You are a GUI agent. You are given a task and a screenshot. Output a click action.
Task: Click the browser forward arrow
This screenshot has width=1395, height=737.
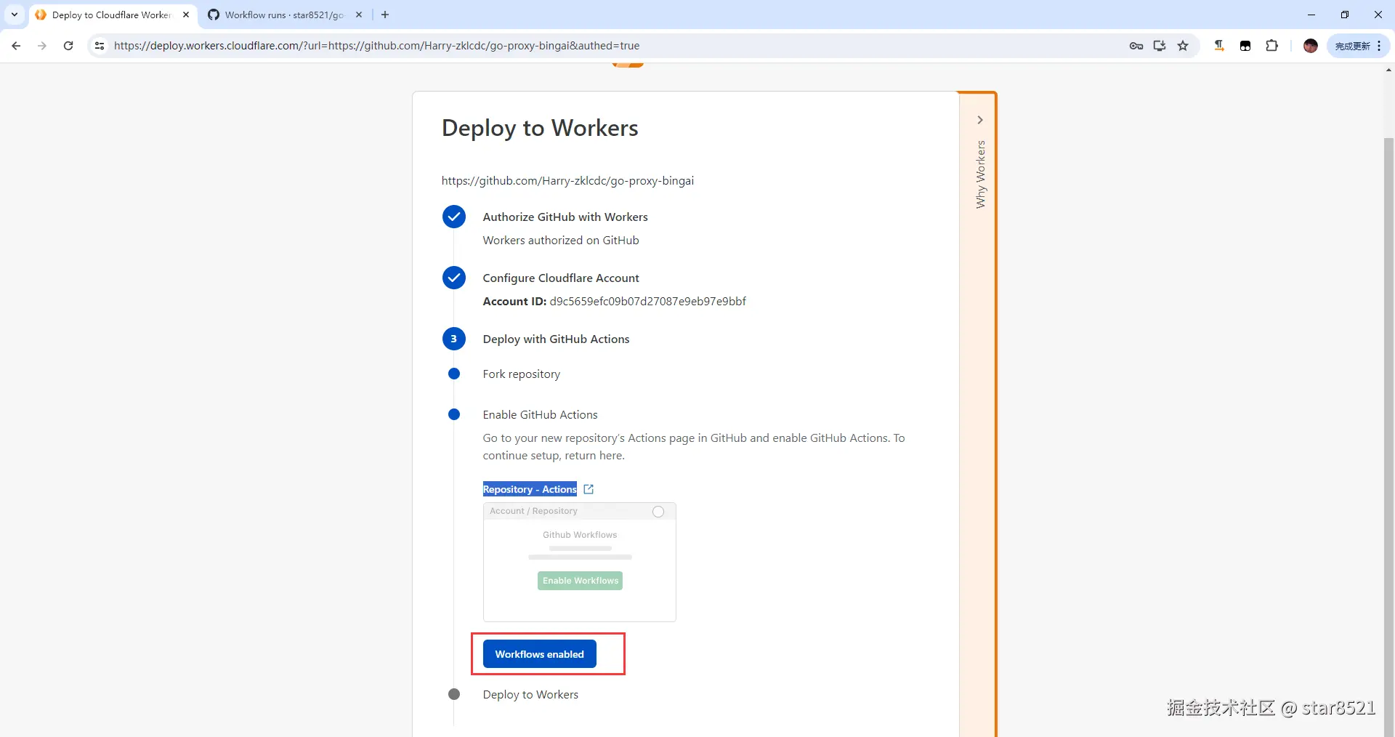(42, 46)
